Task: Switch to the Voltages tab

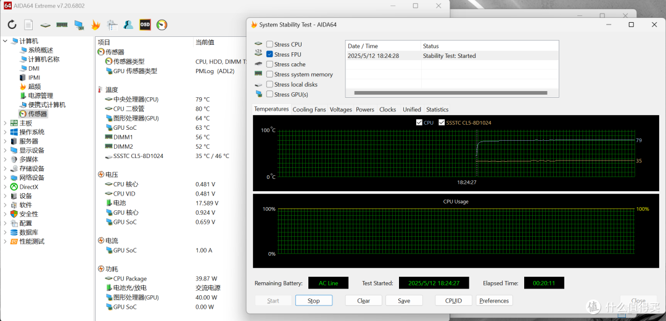Action: [340, 109]
